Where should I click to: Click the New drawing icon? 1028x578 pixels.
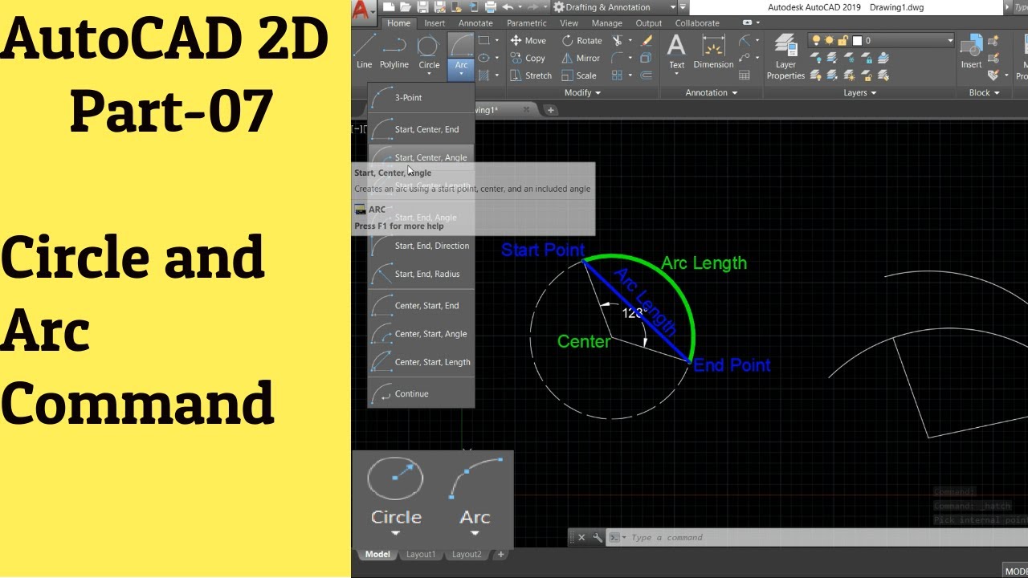point(389,6)
